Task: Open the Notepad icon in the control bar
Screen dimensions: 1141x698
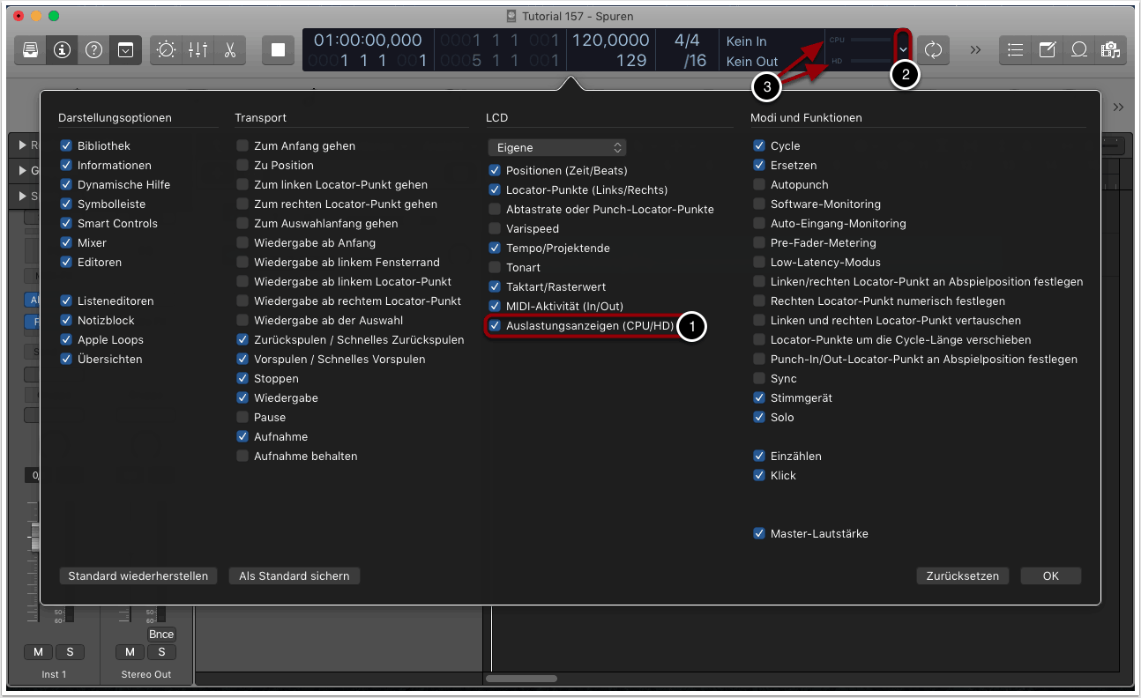Action: click(1047, 50)
